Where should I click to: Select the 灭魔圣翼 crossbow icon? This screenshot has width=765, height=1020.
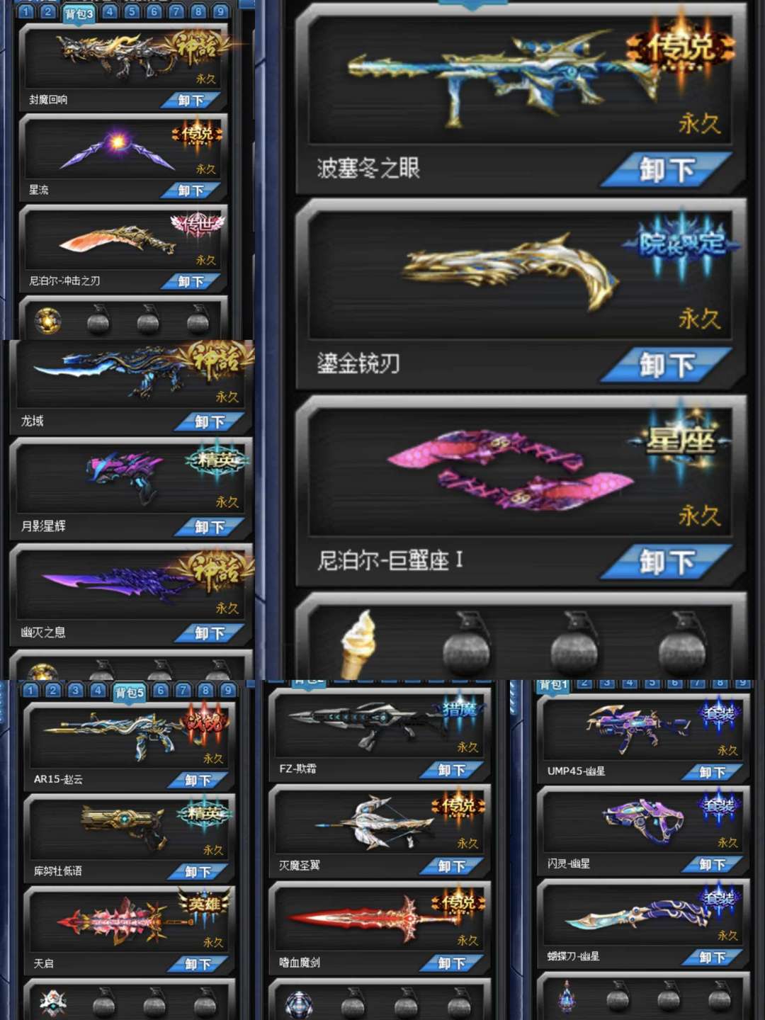click(373, 822)
